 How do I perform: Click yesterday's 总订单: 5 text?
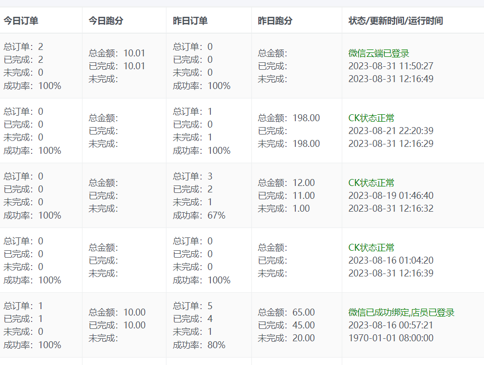(x=193, y=306)
